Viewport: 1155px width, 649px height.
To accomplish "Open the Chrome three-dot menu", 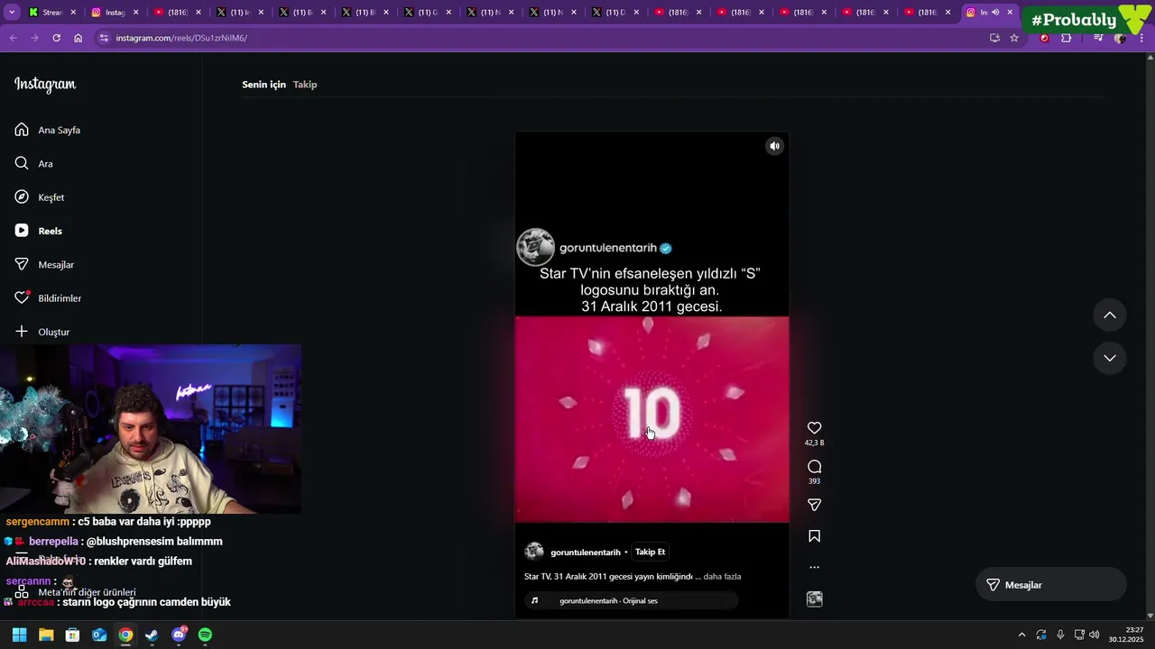I will click(1141, 38).
